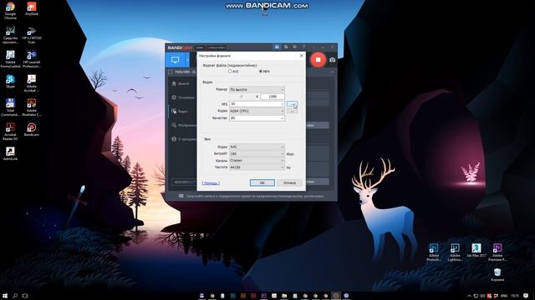The image size is (535, 300).
Task: Open the Windows Start menu
Action: pos(5,296)
